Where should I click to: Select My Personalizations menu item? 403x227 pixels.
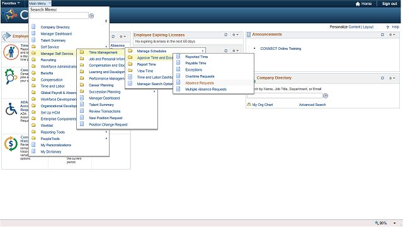point(56,145)
